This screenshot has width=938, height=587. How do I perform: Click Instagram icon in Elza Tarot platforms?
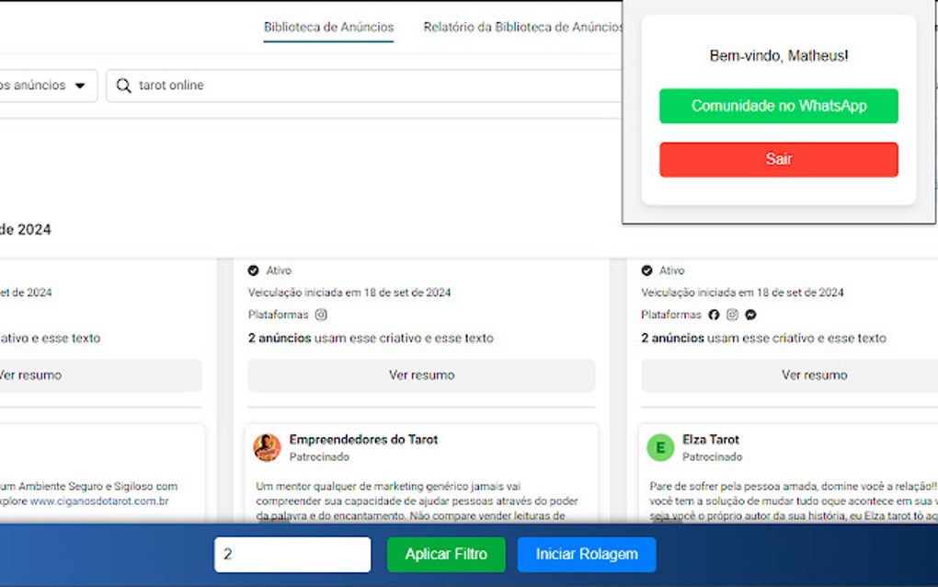(732, 315)
